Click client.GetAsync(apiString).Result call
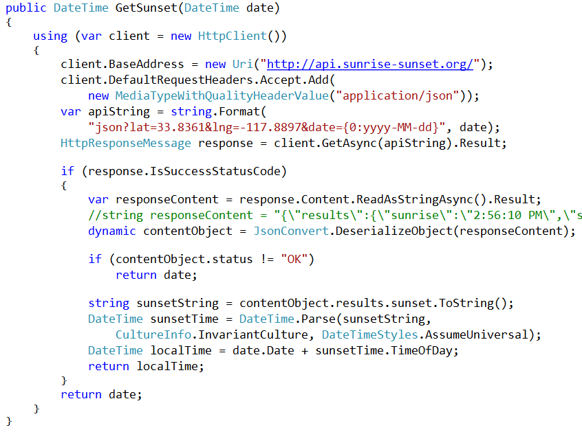 387,143
